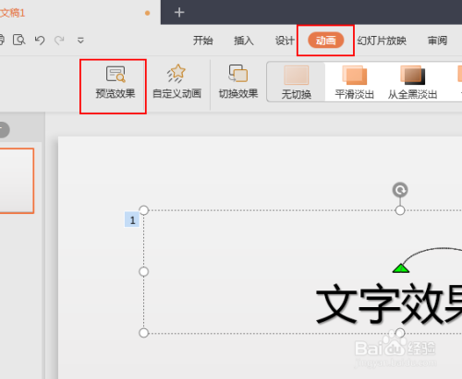Click the top-left corner handle of text box
The width and height of the screenshot is (462, 379).
pyautogui.click(x=144, y=210)
